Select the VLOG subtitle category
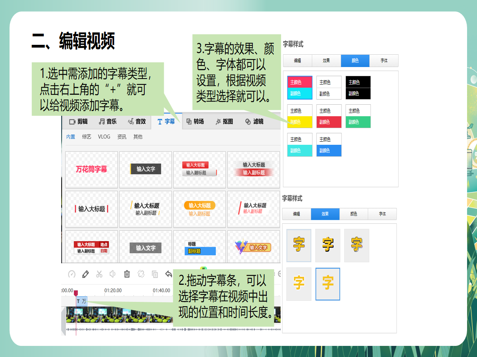477x357 pixels. 104,137
